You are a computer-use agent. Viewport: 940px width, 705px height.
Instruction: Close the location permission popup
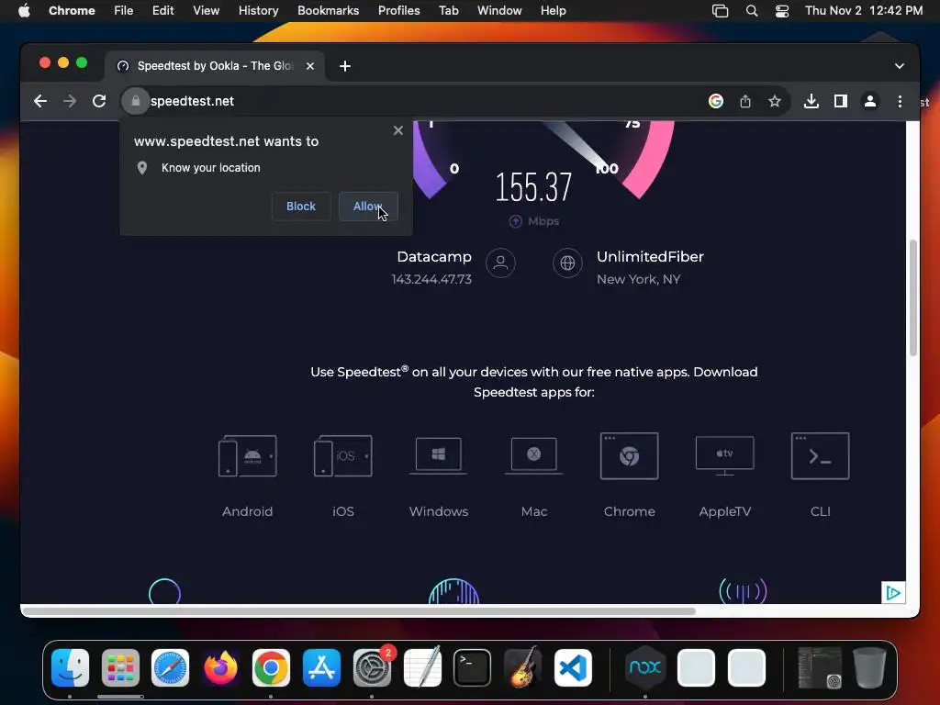coord(398,130)
